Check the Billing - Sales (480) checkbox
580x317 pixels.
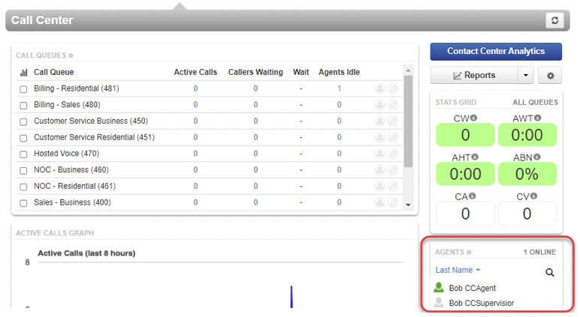(24, 106)
